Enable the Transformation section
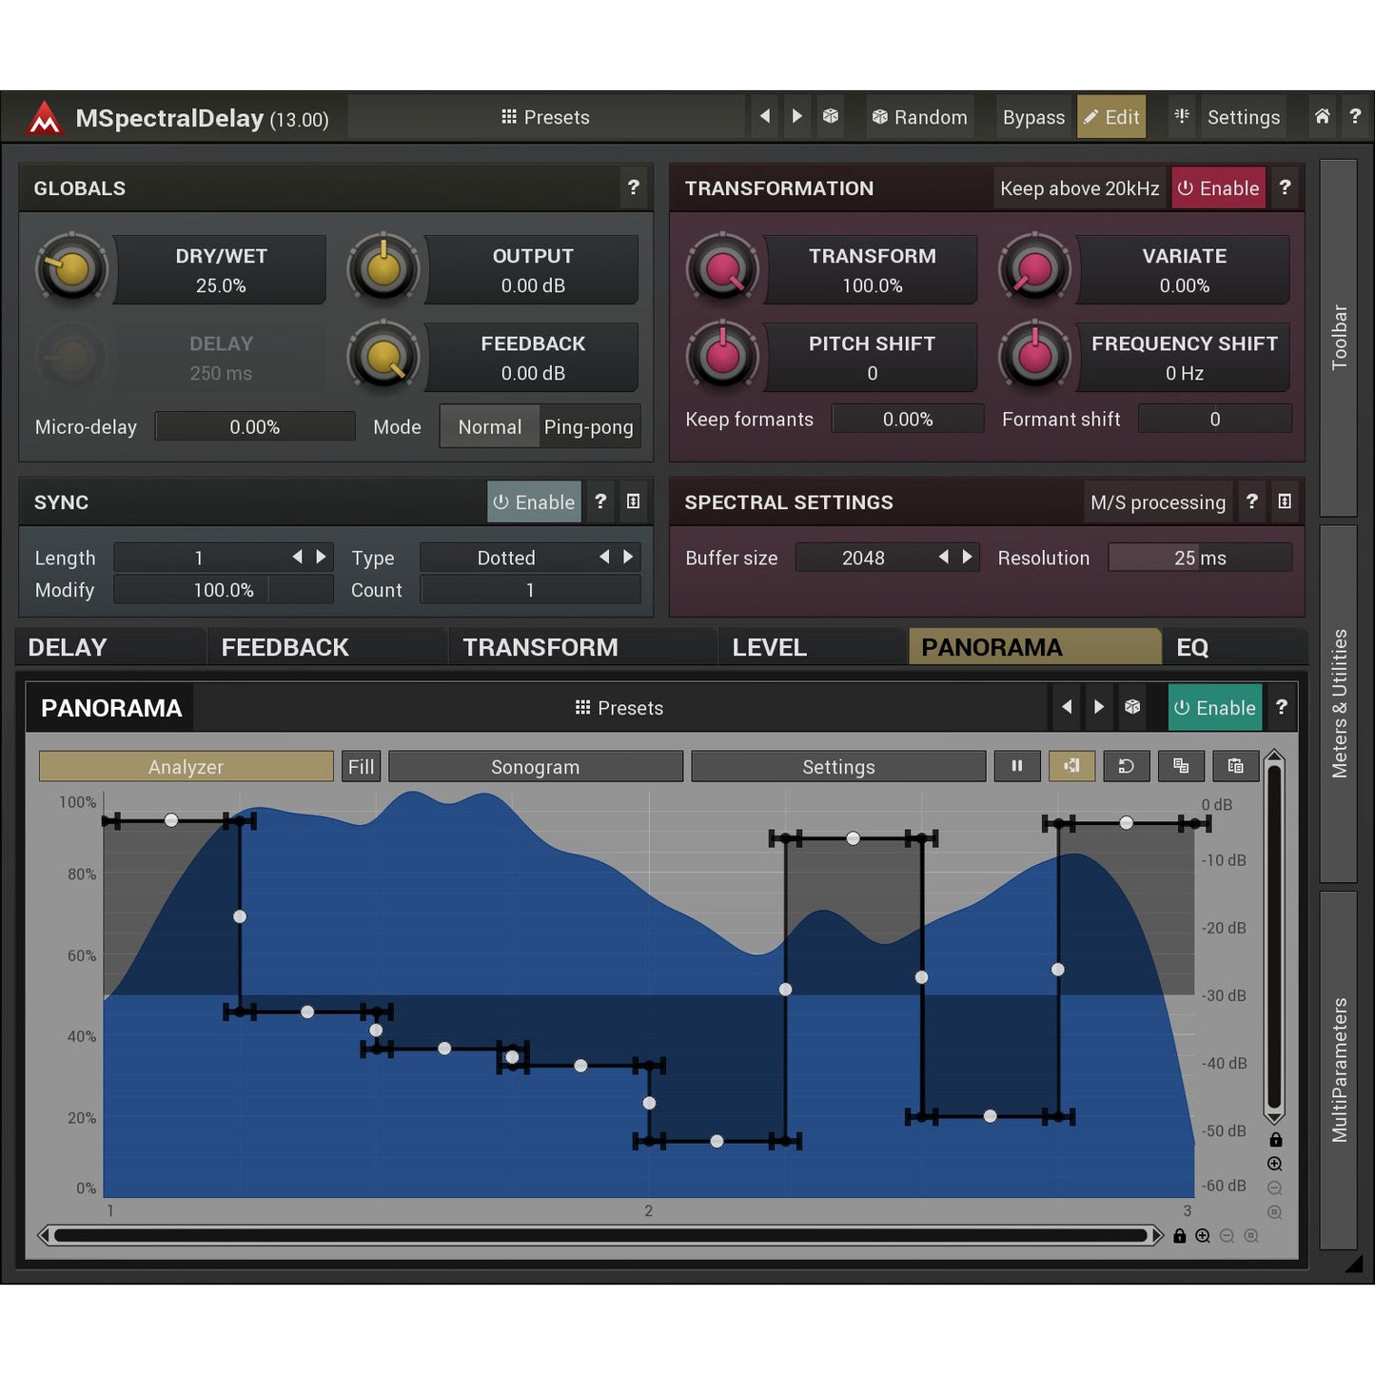1375x1375 pixels. point(1218,187)
